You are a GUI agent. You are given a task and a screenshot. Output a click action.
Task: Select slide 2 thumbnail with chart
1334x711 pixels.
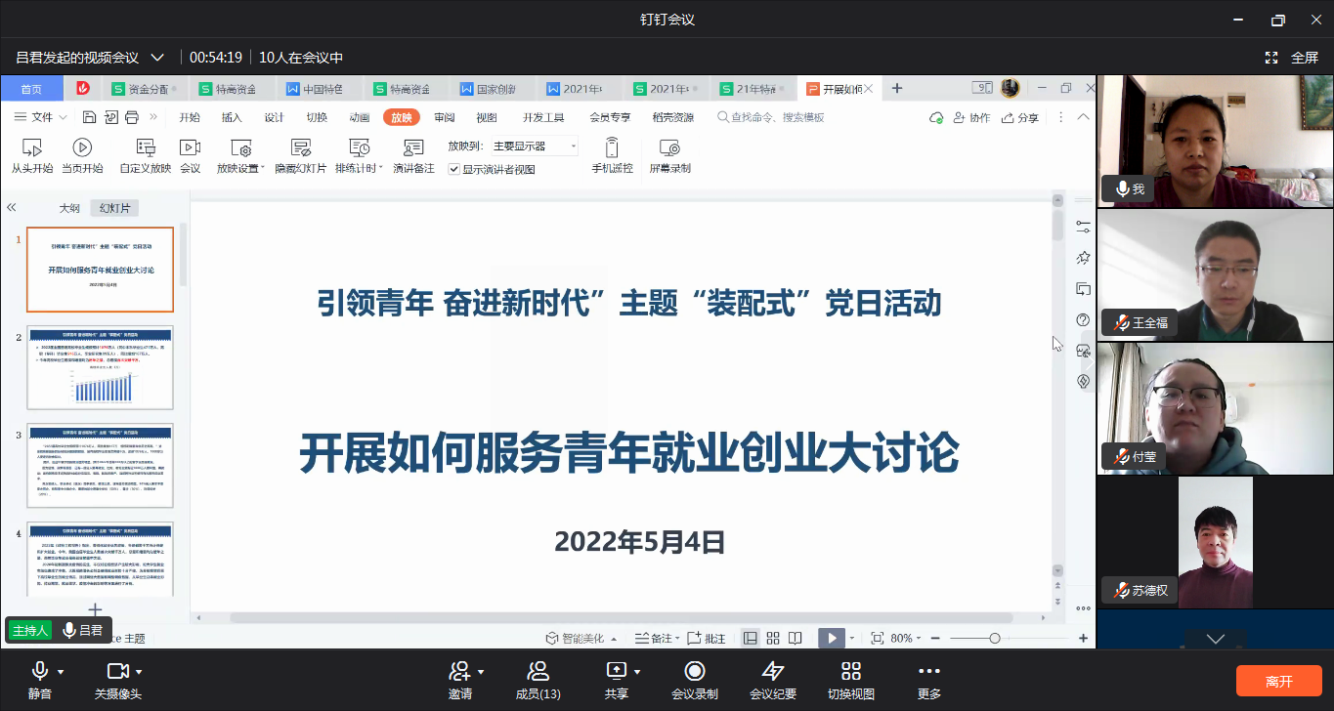pos(100,367)
